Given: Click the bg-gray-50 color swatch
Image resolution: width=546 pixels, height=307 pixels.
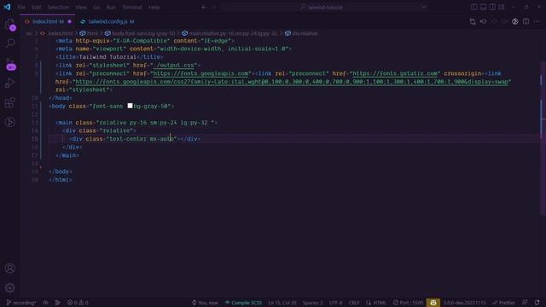Looking at the screenshot, I should [x=130, y=106].
